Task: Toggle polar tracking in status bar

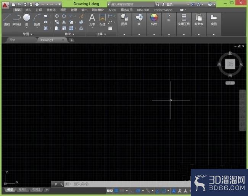Action: [x=138, y=191]
